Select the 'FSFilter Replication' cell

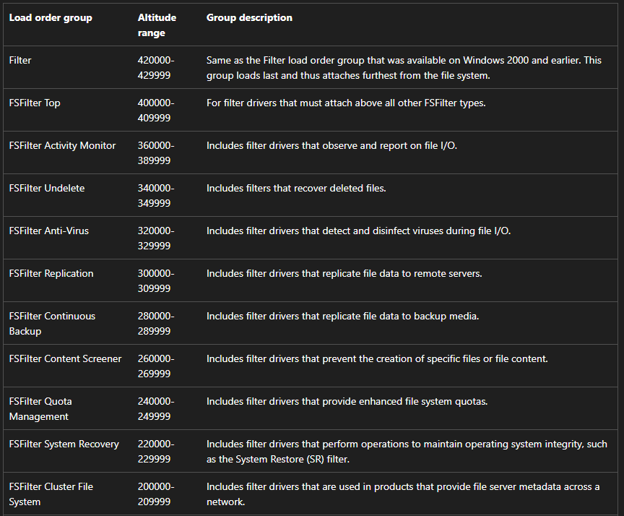click(51, 273)
